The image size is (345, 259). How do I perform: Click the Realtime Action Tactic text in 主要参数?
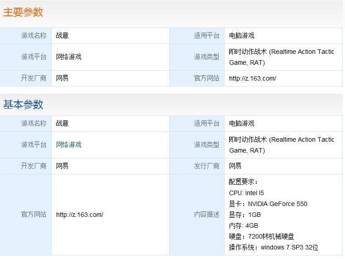point(302,52)
